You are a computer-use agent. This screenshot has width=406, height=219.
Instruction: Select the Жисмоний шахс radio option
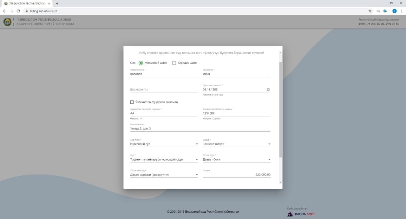pyautogui.click(x=141, y=63)
